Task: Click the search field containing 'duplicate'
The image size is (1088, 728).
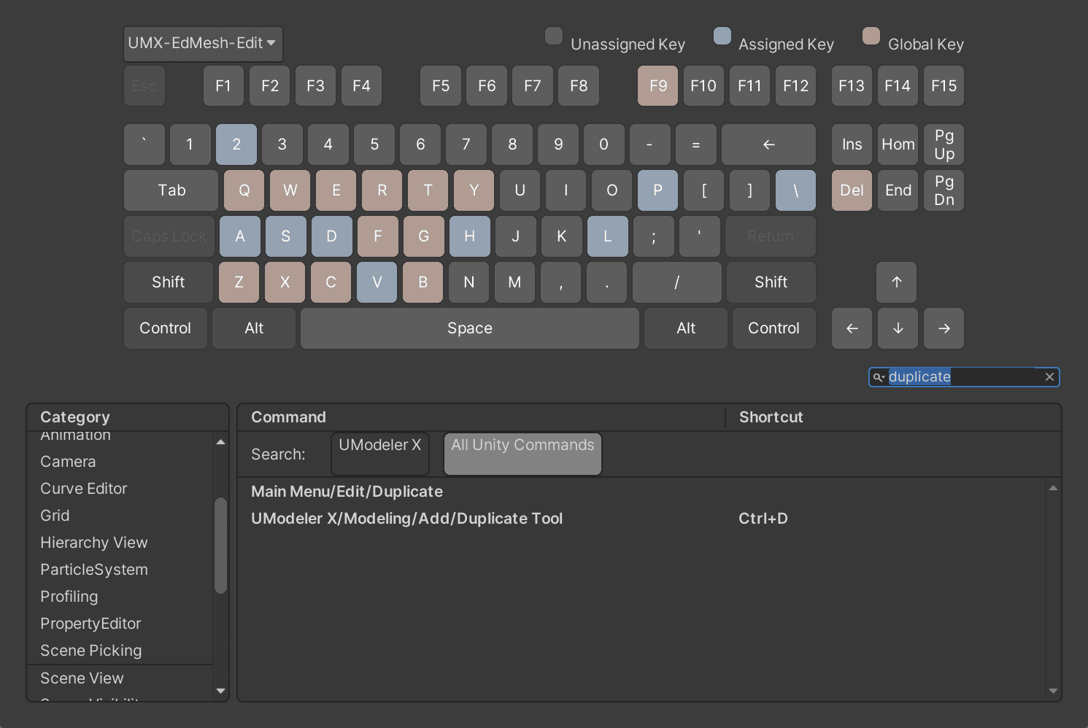Action: (963, 377)
